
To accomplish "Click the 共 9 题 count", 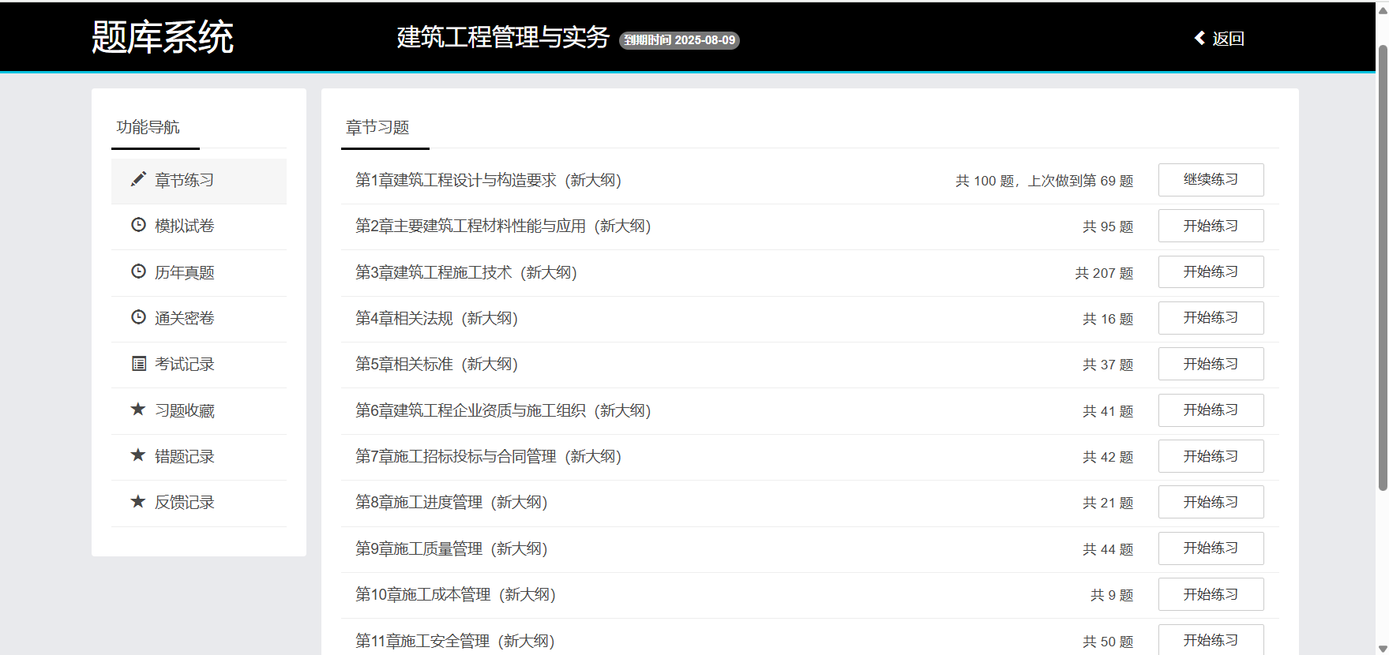I will (1112, 595).
